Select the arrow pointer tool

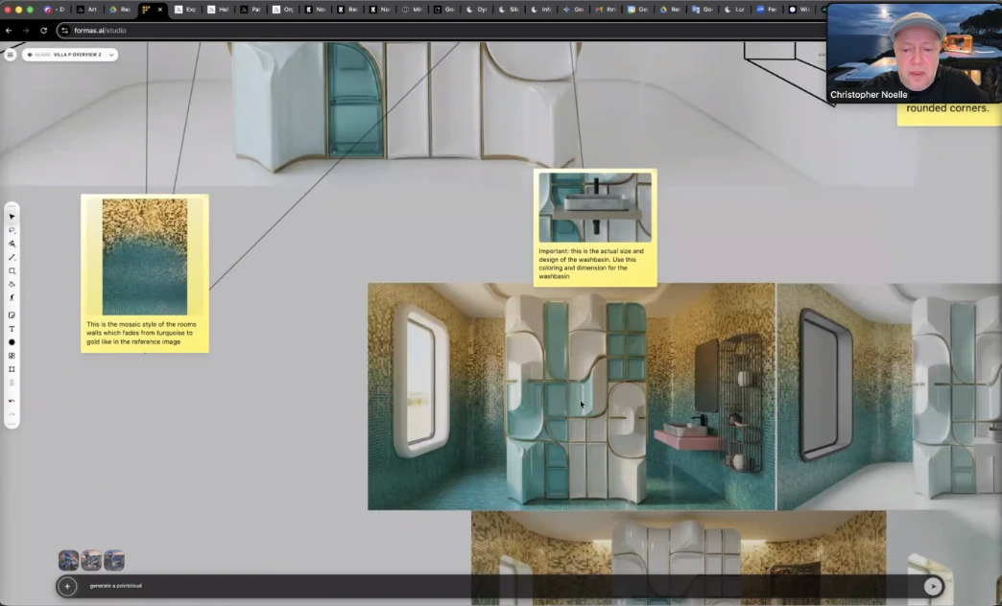click(x=12, y=217)
